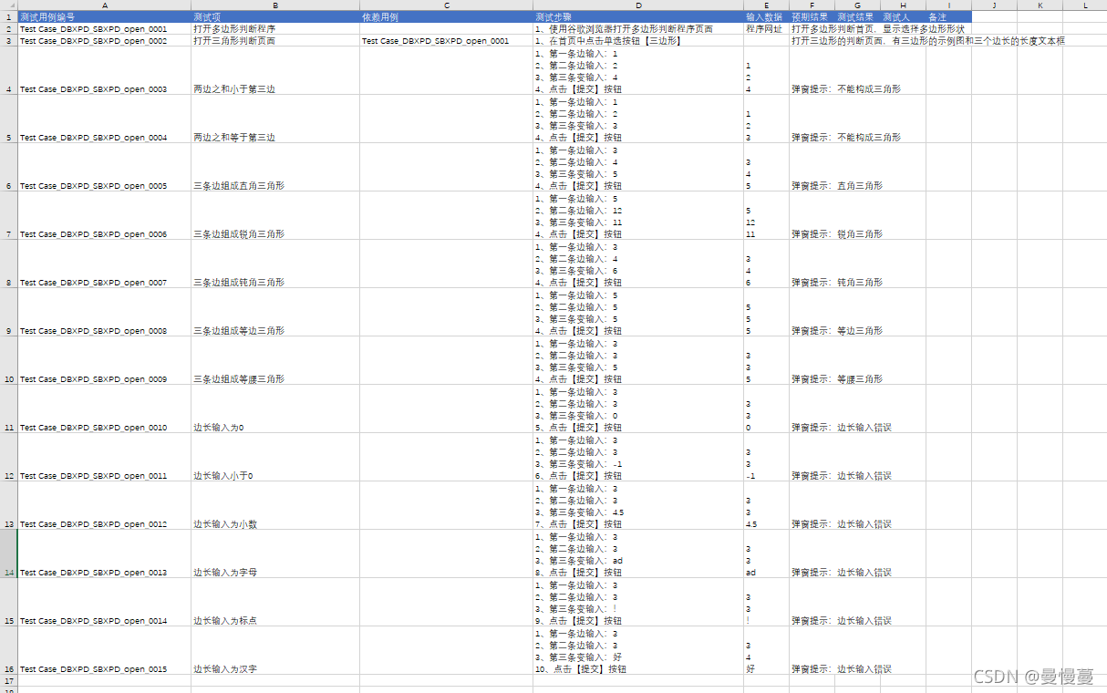Click the 三条边组成等腰三角形 cell
Screen dimensions: 1107x693
tap(275, 360)
